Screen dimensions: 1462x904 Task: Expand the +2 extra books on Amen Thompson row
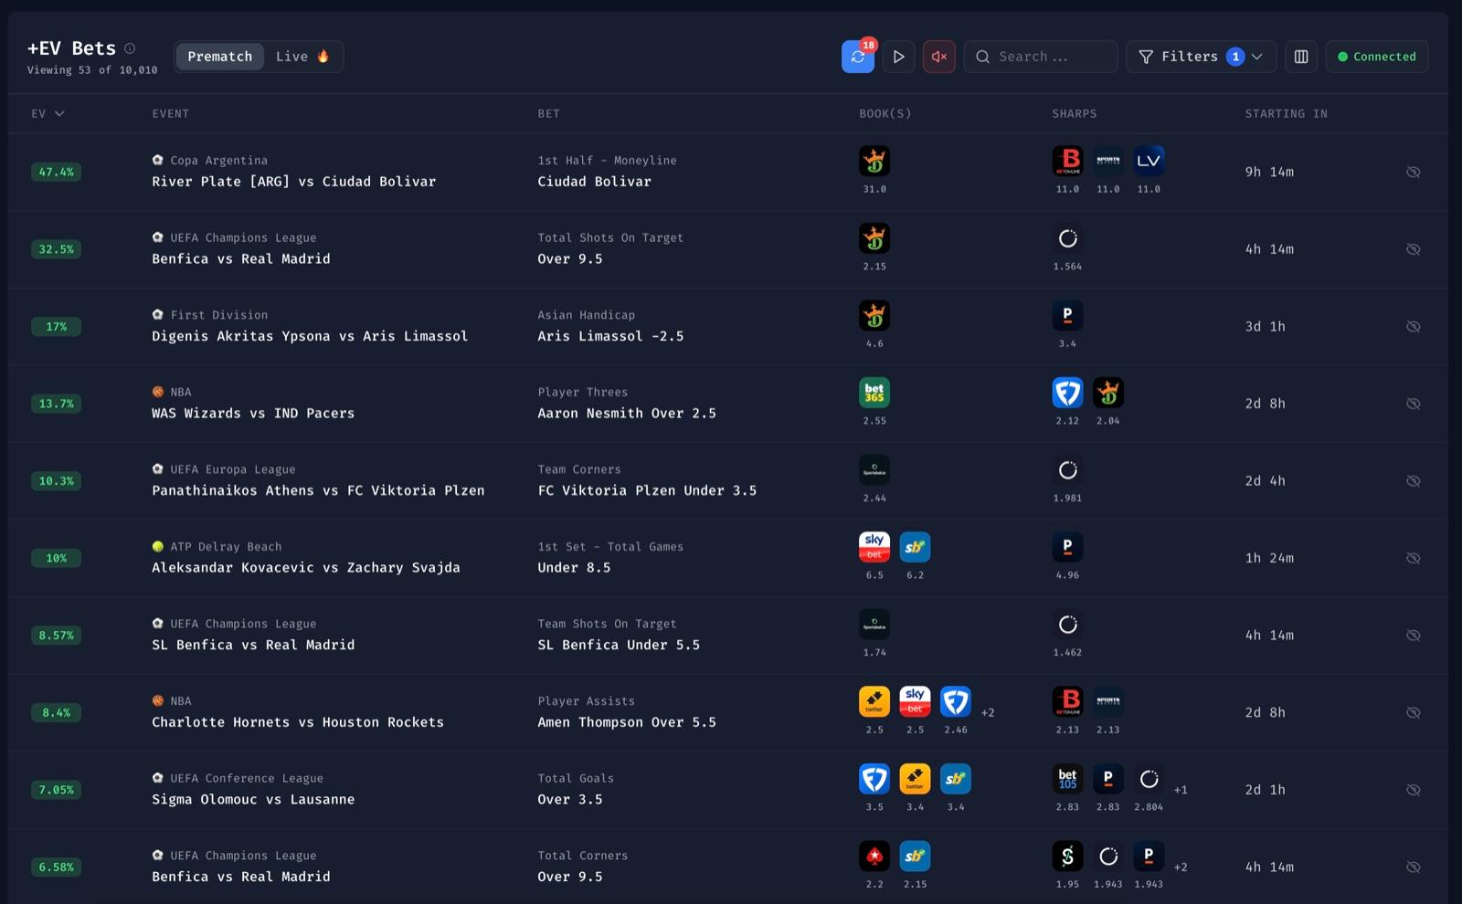(x=988, y=712)
